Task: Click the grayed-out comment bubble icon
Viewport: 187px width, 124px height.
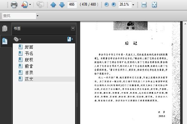Action: 40,5
